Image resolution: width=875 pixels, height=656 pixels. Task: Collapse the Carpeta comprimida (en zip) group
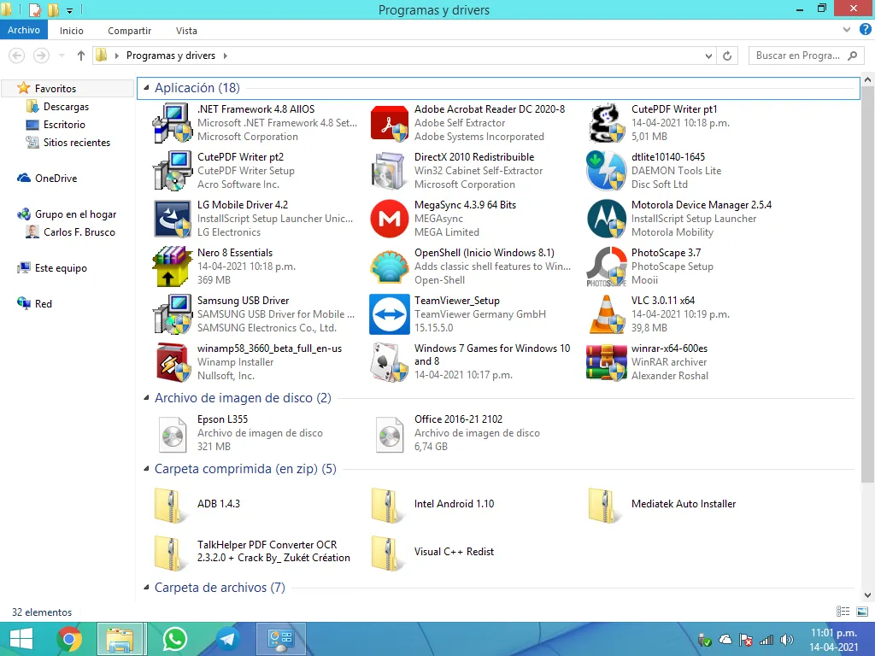(x=147, y=469)
